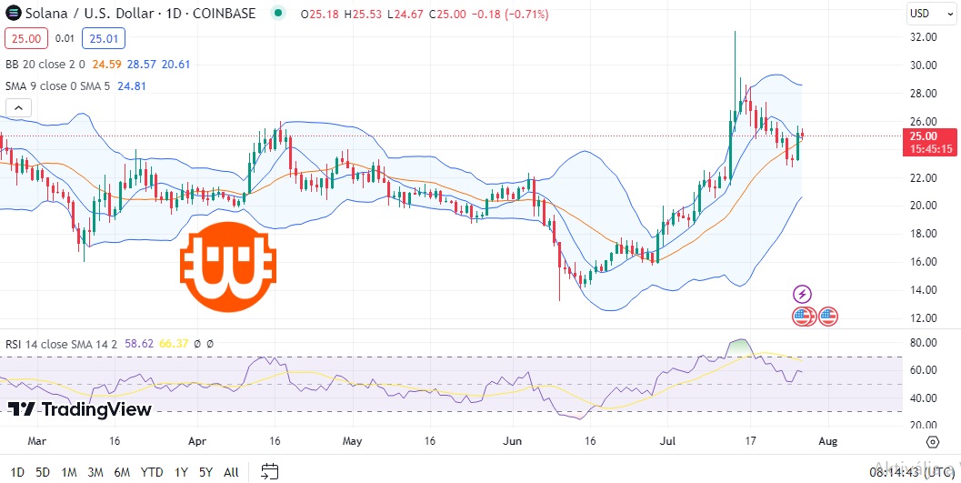
Task: Select the SMA 9 close indicator legend
Action: 57,86
